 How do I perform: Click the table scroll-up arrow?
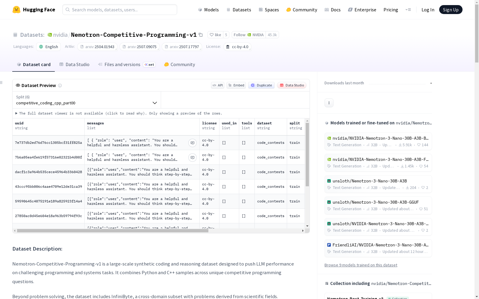point(307,121)
